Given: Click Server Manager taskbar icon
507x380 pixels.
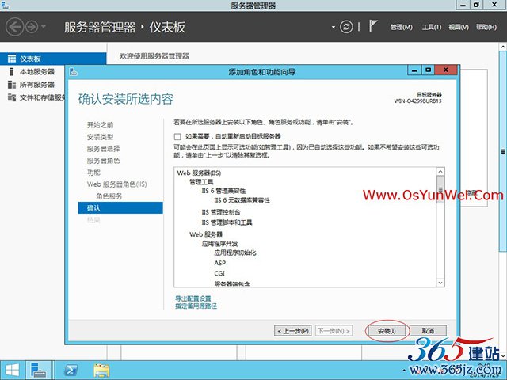Looking at the screenshot, I should tap(39, 370).
